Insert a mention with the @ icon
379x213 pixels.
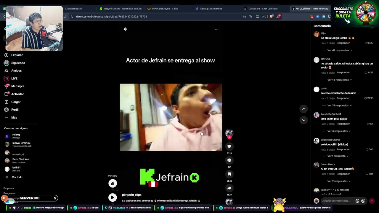[357, 201]
